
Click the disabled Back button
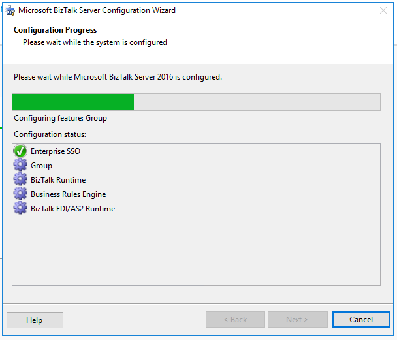click(x=235, y=320)
